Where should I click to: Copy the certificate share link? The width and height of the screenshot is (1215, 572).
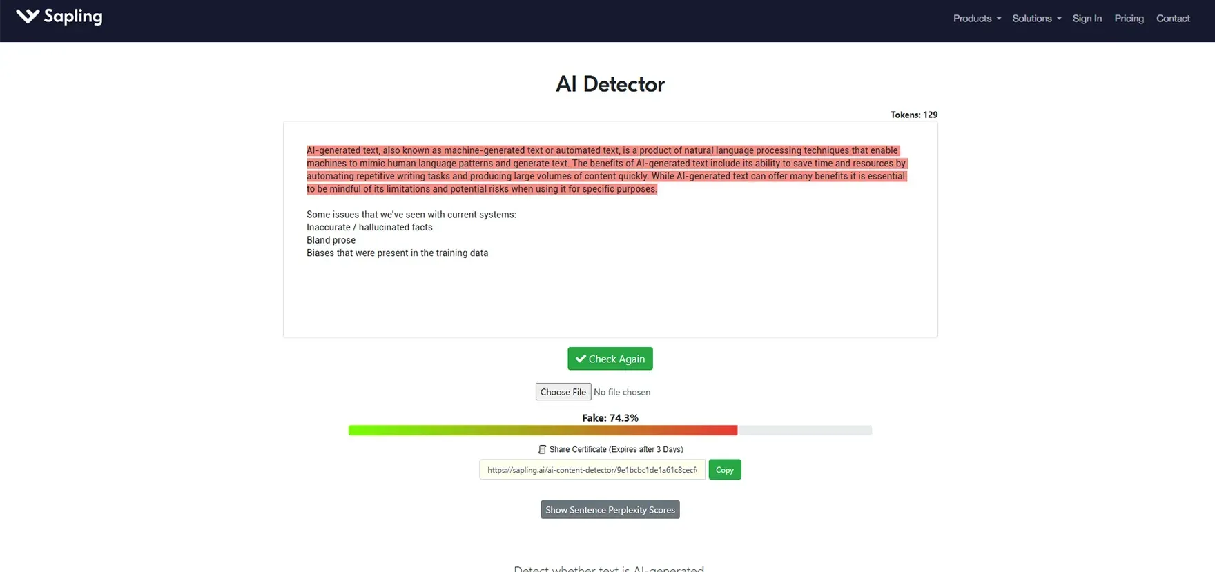click(x=724, y=470)
